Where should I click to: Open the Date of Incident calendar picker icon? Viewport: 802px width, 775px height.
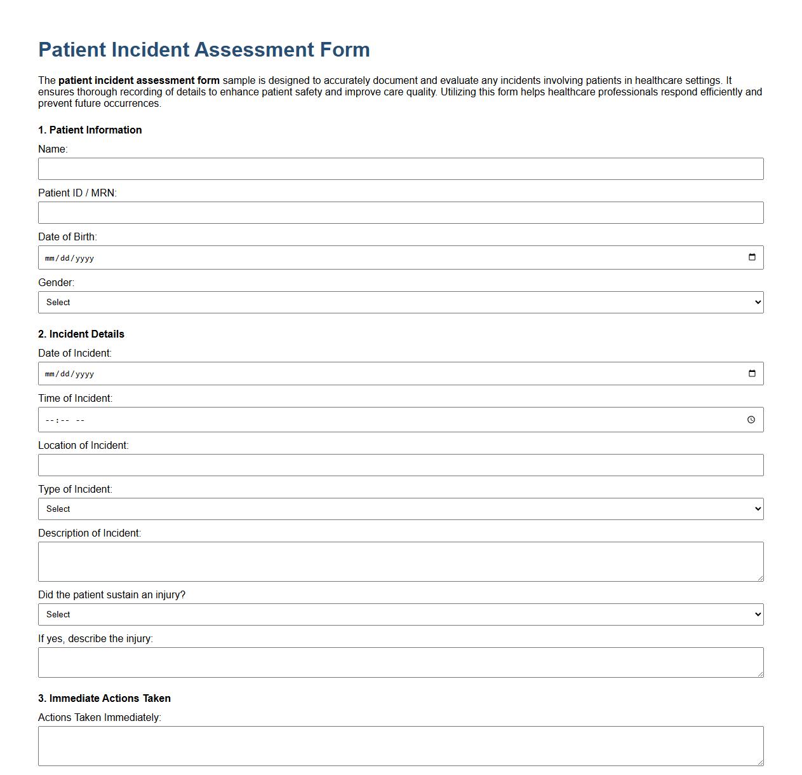pos(752,373)
